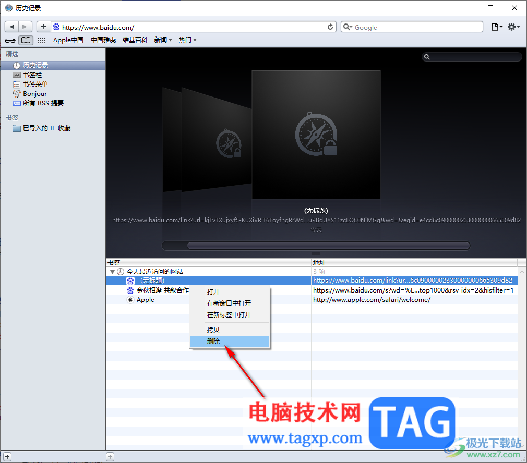
Task: Click the clock icon beside 今天最近访问的网站
Action: [121, 271]
